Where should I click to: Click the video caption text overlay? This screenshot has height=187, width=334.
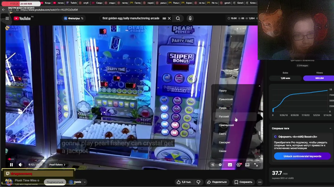click(117, 147)
